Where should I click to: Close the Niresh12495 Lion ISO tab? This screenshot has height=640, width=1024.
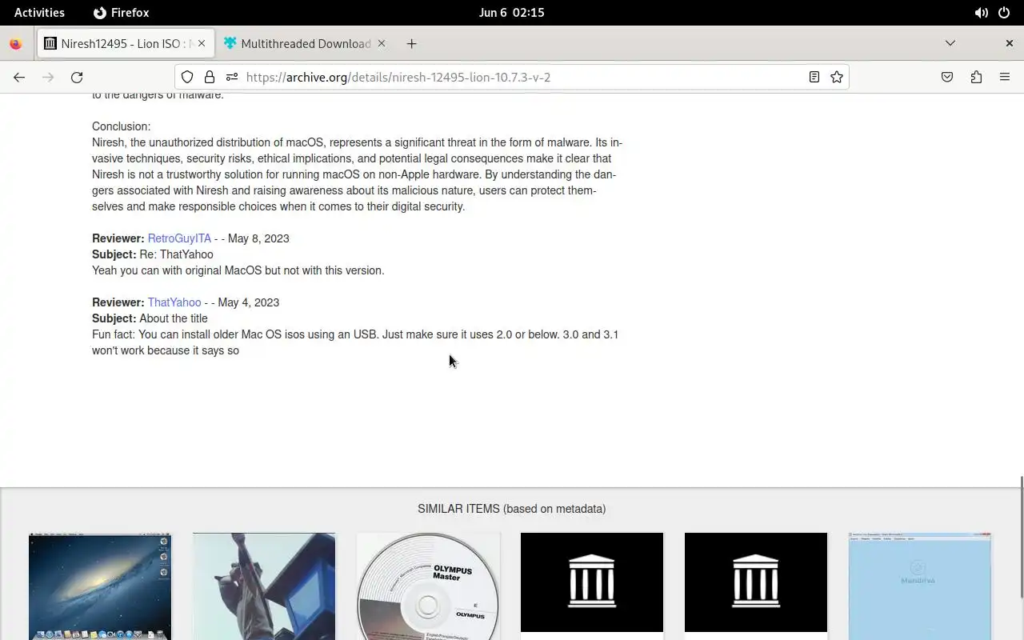tap(202, 43)
